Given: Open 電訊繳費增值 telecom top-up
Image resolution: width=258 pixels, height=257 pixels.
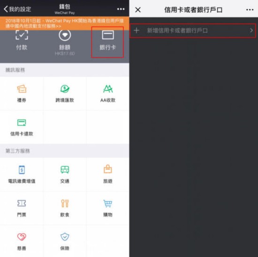Looking at the screenshot, I should pos(22,175).
